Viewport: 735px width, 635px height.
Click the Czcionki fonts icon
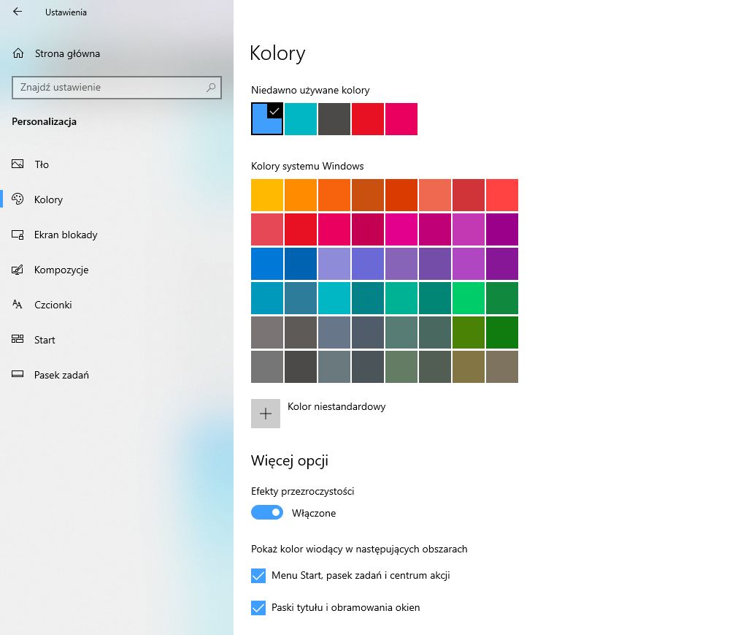click(x=18, y=305)
